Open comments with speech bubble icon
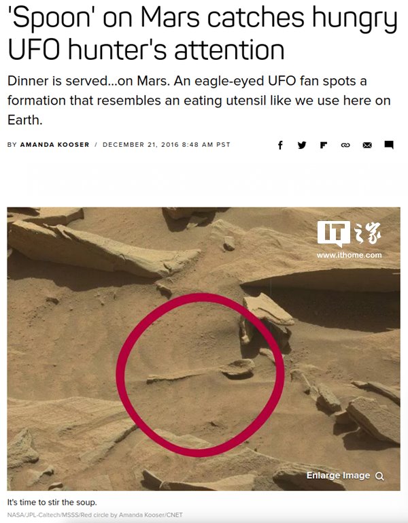This screenshot has width=408, height=523. (389, 145)
